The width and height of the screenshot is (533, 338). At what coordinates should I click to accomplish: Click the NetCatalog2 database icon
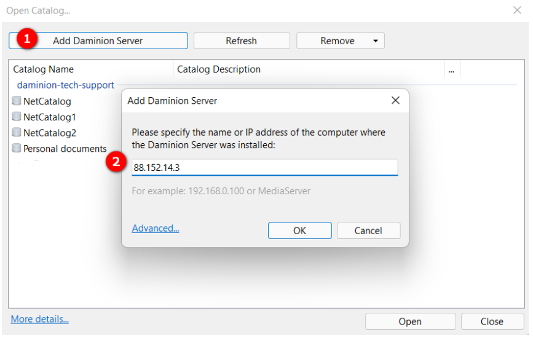pos(17,133)
